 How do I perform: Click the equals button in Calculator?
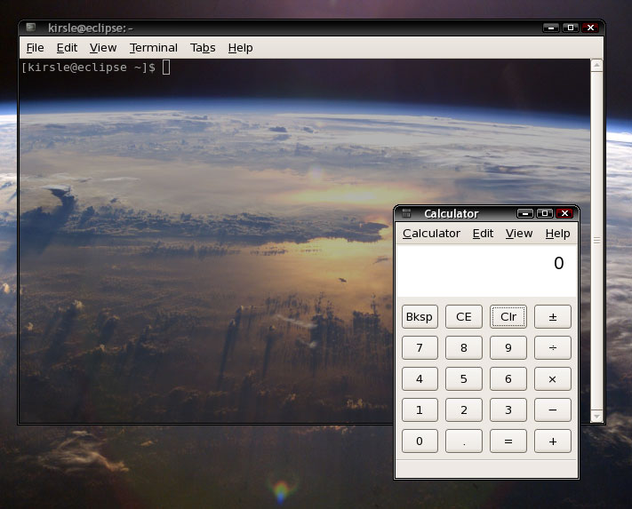pyautogui.click(x=508, y=441)
